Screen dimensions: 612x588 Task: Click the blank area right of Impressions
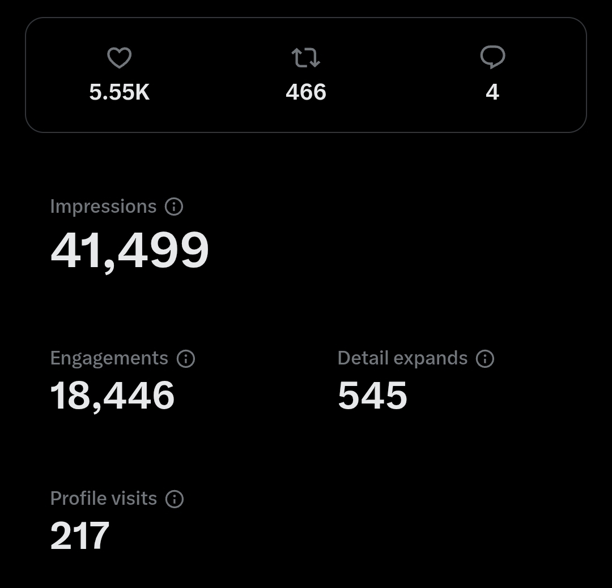[397, 238]
